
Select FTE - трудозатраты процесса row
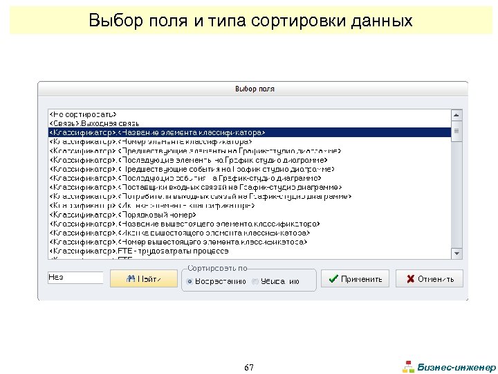[x=250, y=251]
